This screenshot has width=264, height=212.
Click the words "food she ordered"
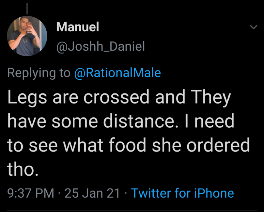(183, 145)
